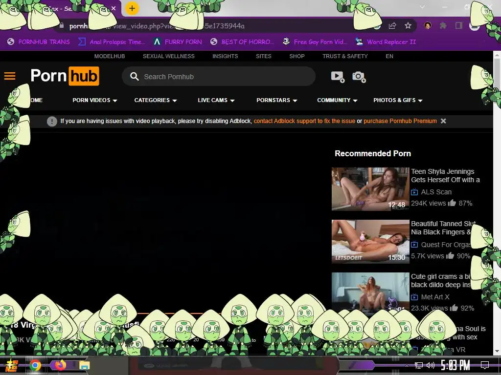Click the volume icon in system tray

coord(431,365)
